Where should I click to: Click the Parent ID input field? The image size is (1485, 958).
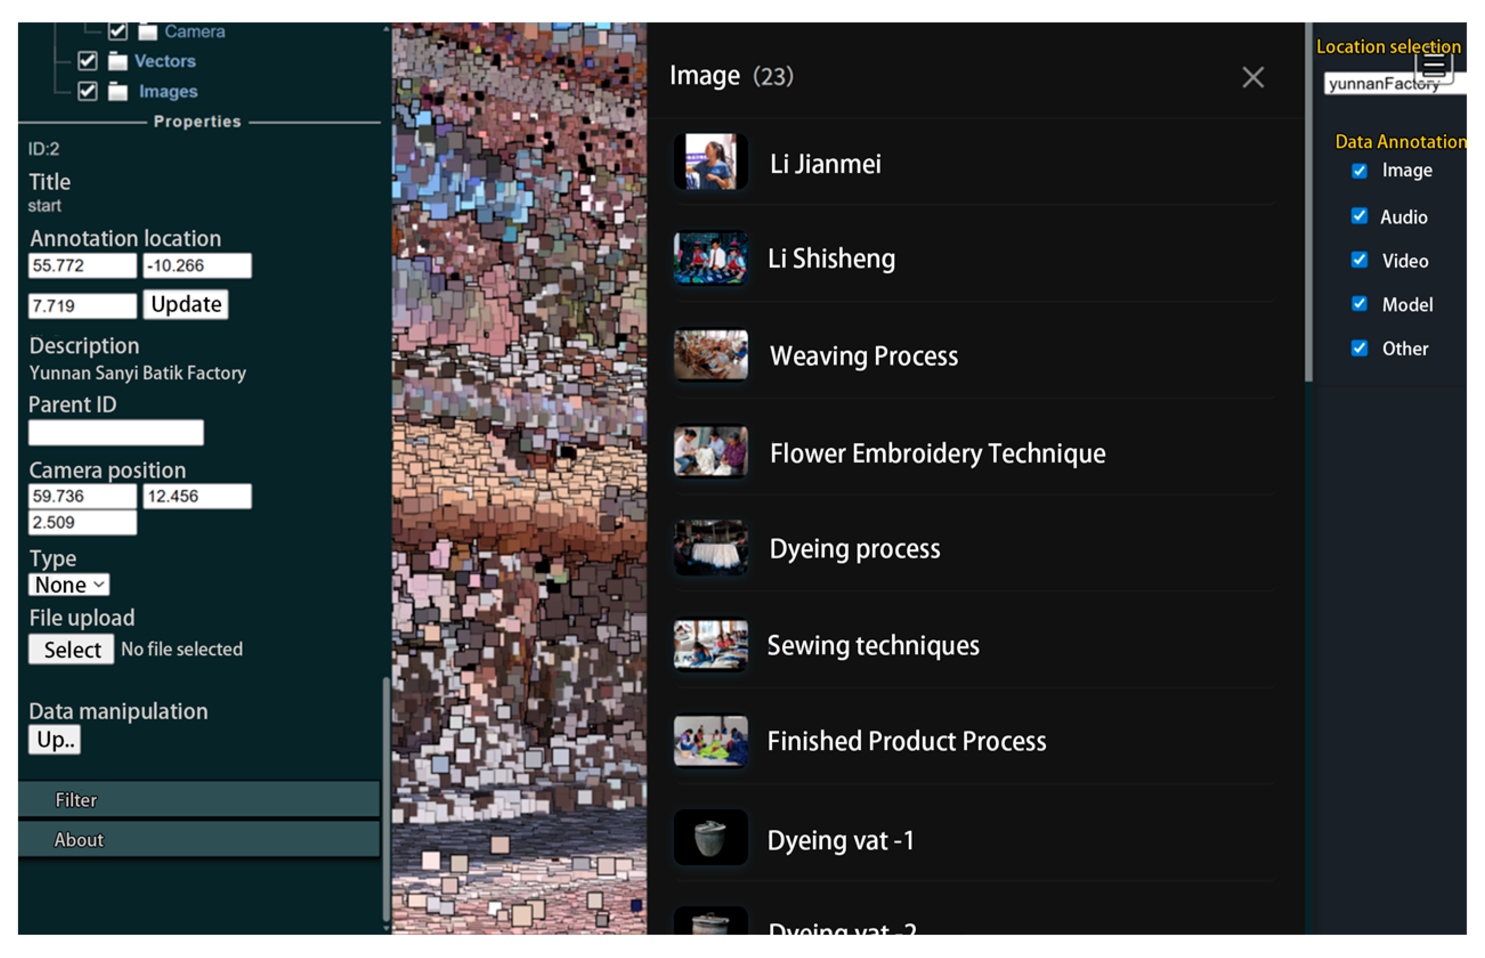click(x=116, y=432)
